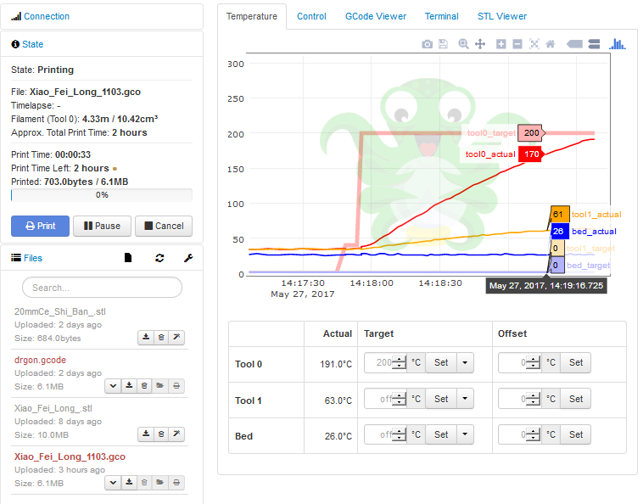643x504 pixels.
Task: Switch to the Control tab
Action: point(311,16)
